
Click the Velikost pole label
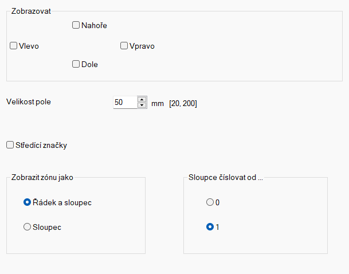pos(29,101)
